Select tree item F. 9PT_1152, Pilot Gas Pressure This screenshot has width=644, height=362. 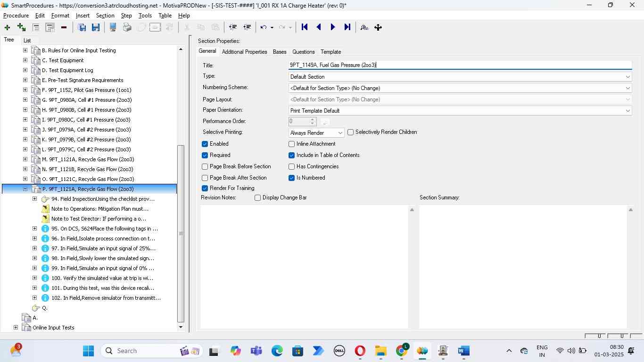(87, 90)
